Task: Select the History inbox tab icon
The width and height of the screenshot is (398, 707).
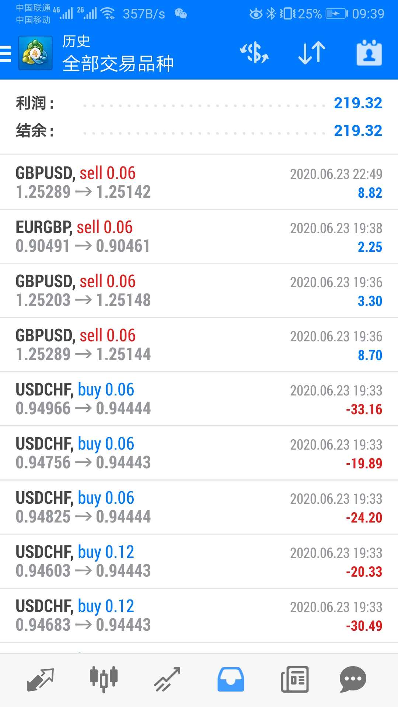Action: click(x=231, y=679)
